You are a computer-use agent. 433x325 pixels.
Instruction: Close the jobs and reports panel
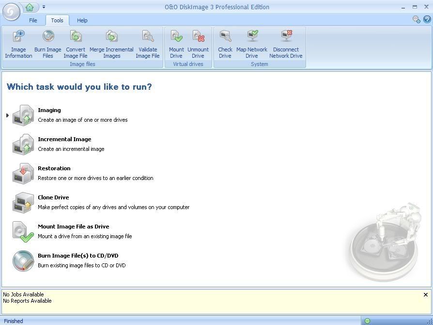click(426, 295)
